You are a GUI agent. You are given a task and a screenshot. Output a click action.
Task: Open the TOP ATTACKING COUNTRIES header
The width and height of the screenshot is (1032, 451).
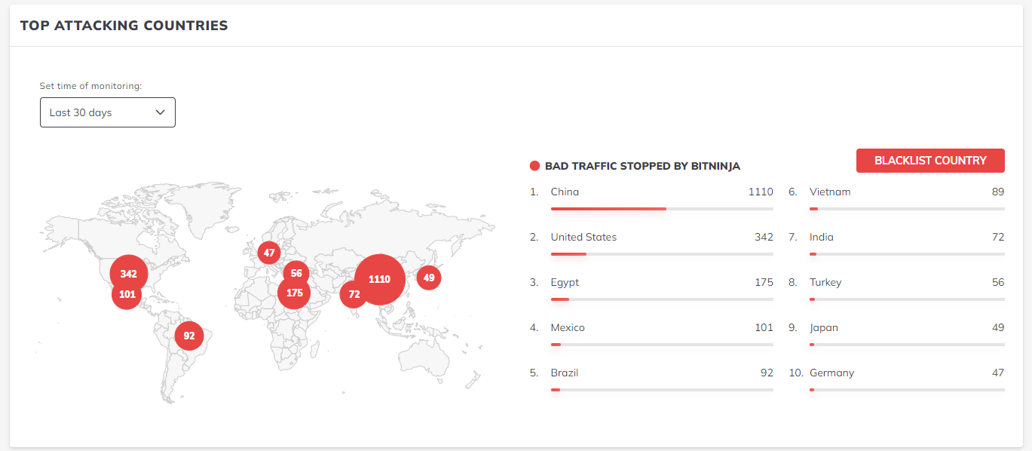(125, 25)
